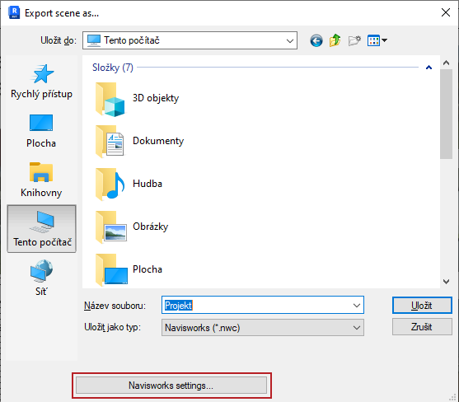This screenshot has height=402, width=459.
Task: Select the Obrázky folder
Action: click(x=132, y=227)
